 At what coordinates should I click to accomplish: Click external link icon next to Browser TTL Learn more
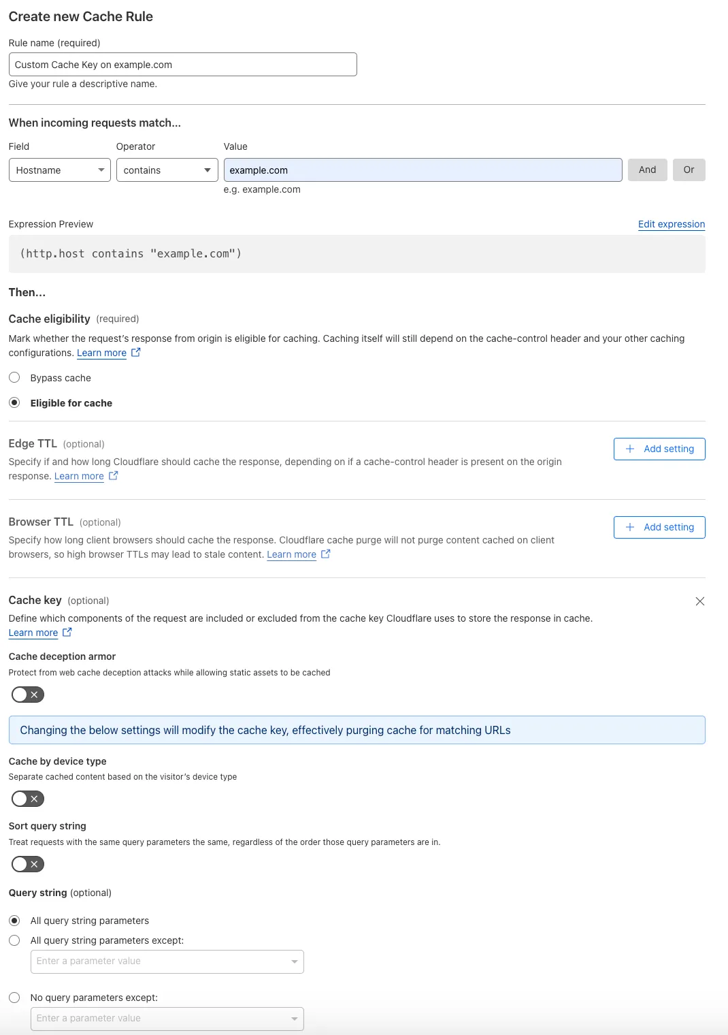326,554
